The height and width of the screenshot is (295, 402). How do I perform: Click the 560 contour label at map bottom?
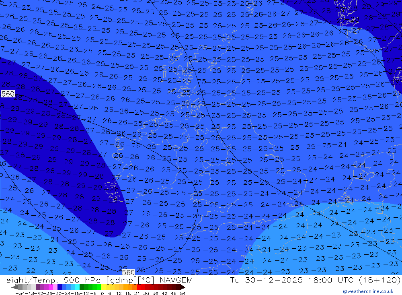128,272
